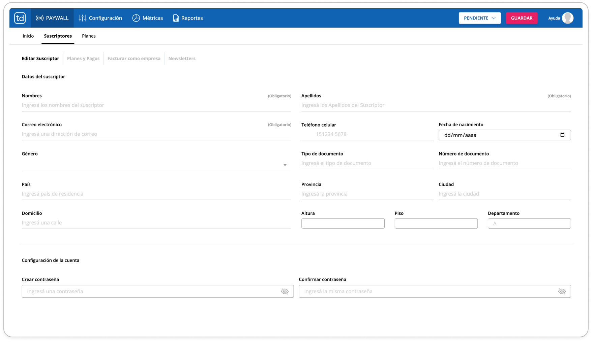Open the Paywall section
The height and width of the screenshot is (342, 592).
click(x=52, y=18)
